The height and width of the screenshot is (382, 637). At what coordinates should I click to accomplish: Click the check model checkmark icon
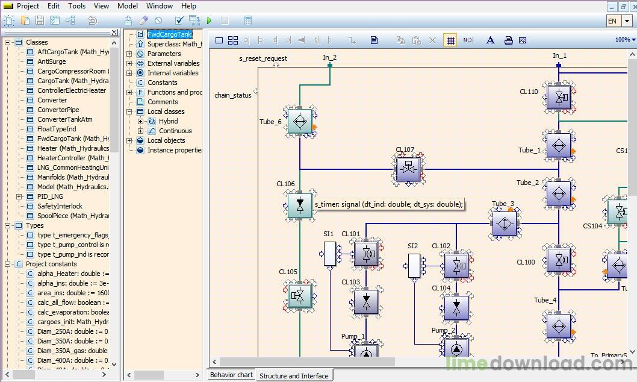pos(179,20)
